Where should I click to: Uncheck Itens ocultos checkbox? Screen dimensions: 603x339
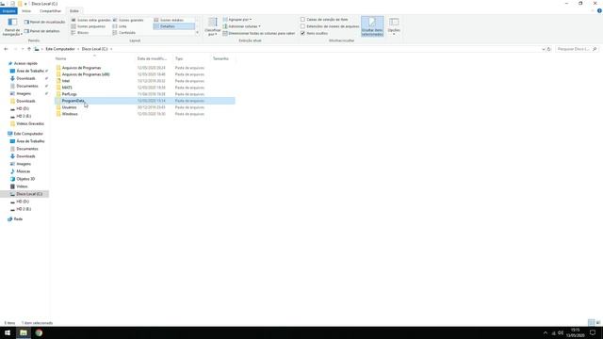pos(302,34)
